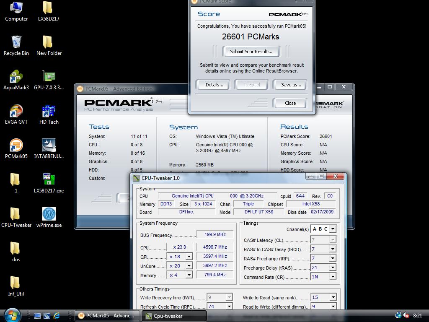Click the Memory type DDR3 value
The width and height of the screenshot is (429, 322).
tap(166, 204)
